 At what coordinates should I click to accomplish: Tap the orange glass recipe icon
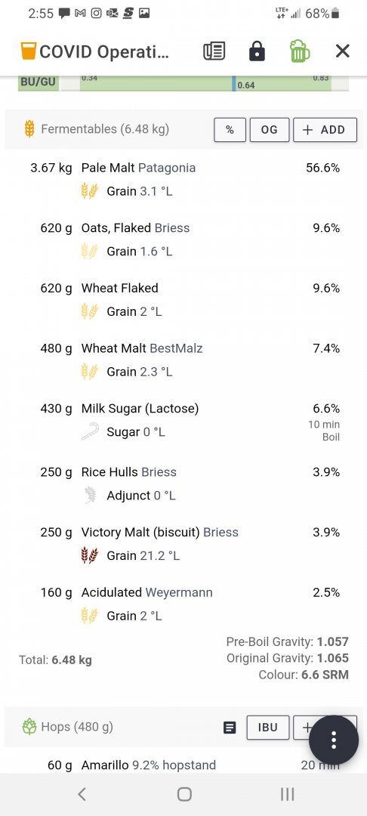coord(28,51)
